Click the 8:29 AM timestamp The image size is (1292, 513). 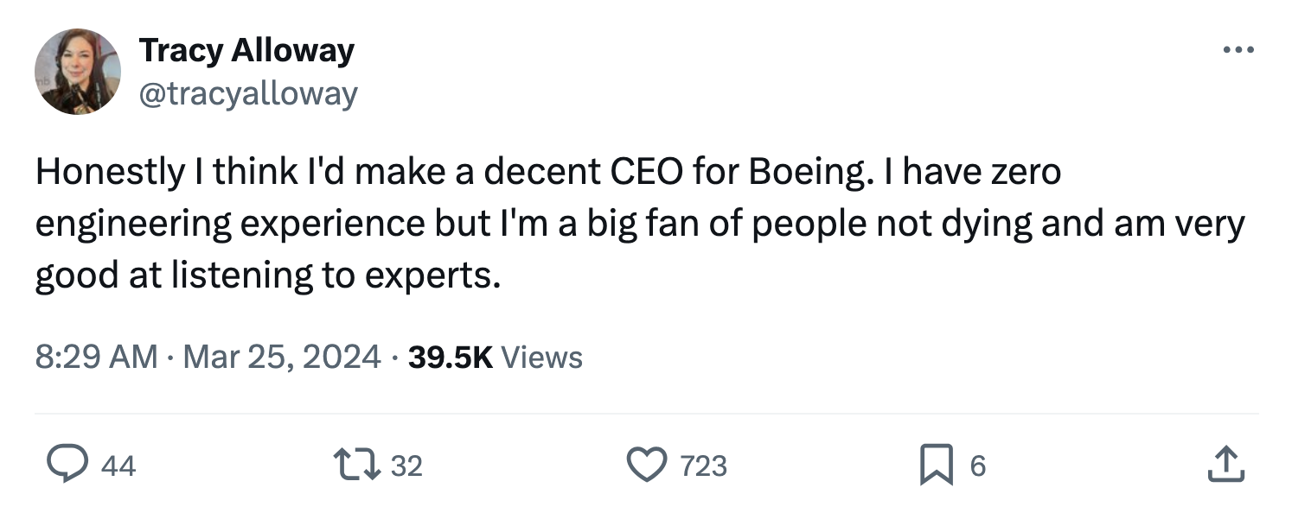pos(96,357)
